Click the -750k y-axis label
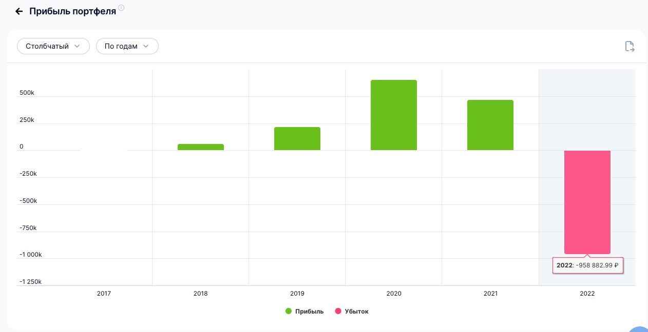The image size is (648, 332). click(x=28, y=228)
